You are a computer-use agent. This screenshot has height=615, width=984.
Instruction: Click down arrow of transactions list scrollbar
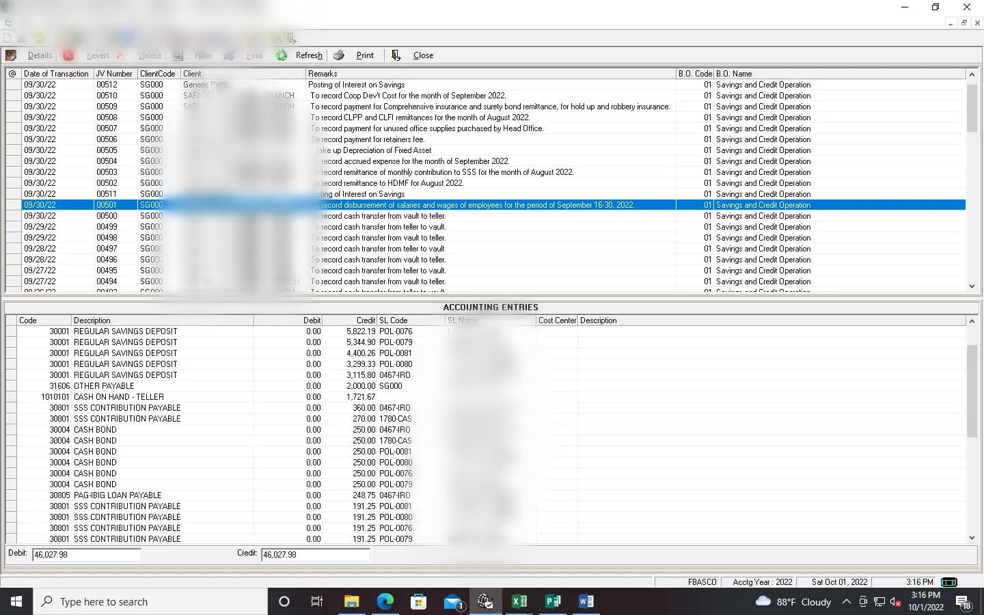coord(972,286)
